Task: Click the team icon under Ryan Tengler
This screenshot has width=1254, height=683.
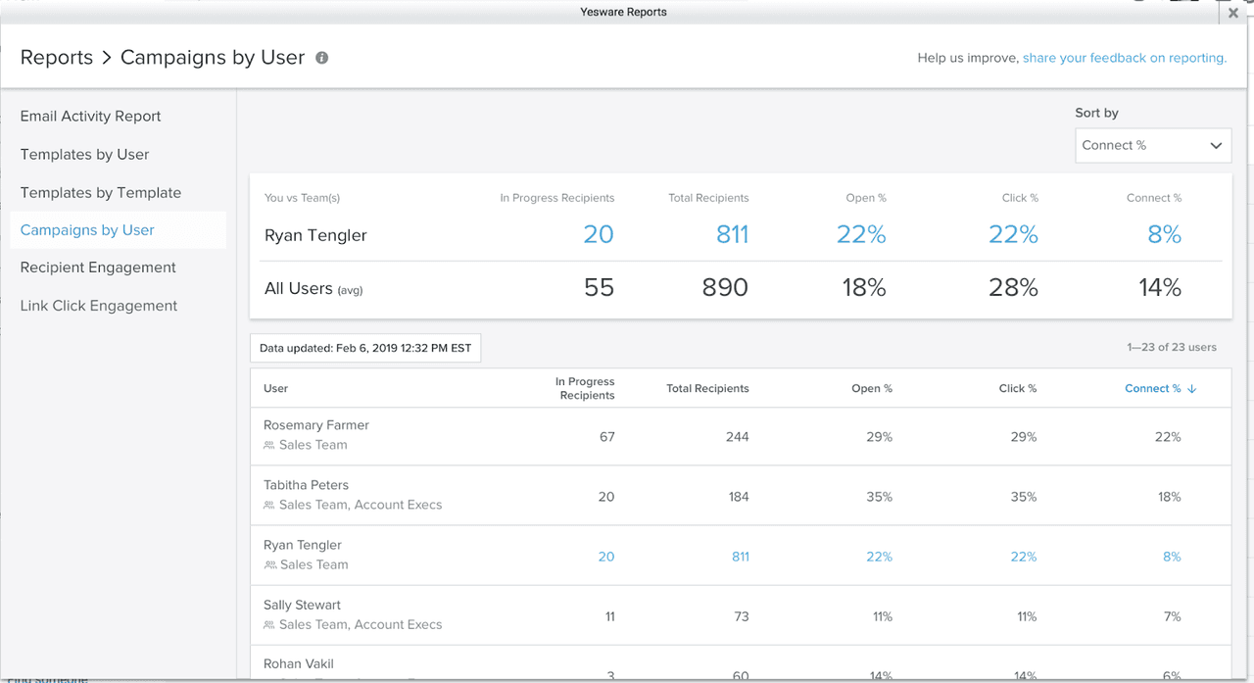Action: 269,565
